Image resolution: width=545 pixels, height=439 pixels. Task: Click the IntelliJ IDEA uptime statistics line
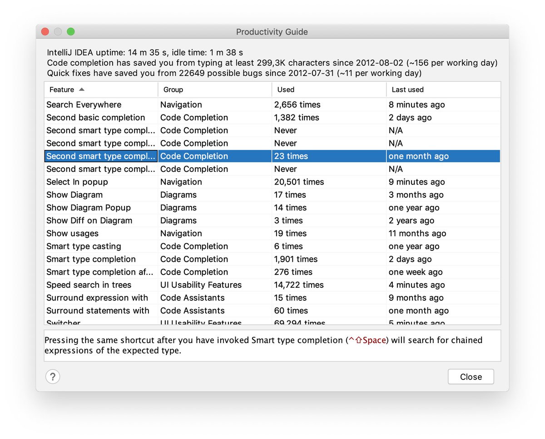(x=145, y=53)
